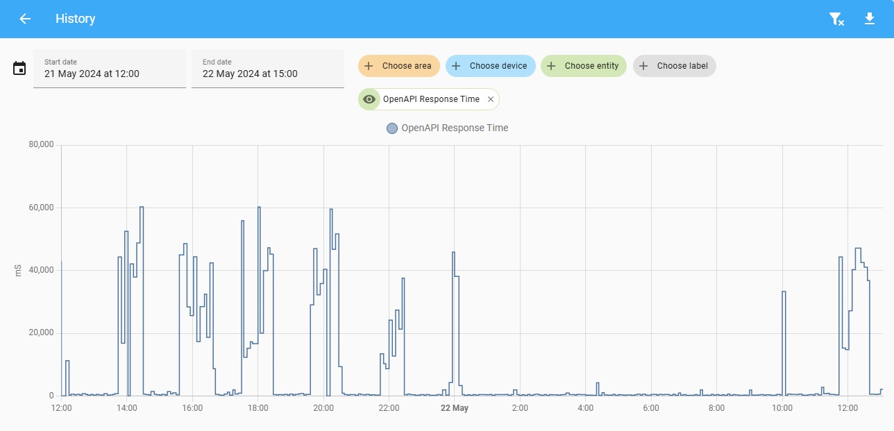Open the Choose label picker
The image size is (894, 431).
[682, 66]
